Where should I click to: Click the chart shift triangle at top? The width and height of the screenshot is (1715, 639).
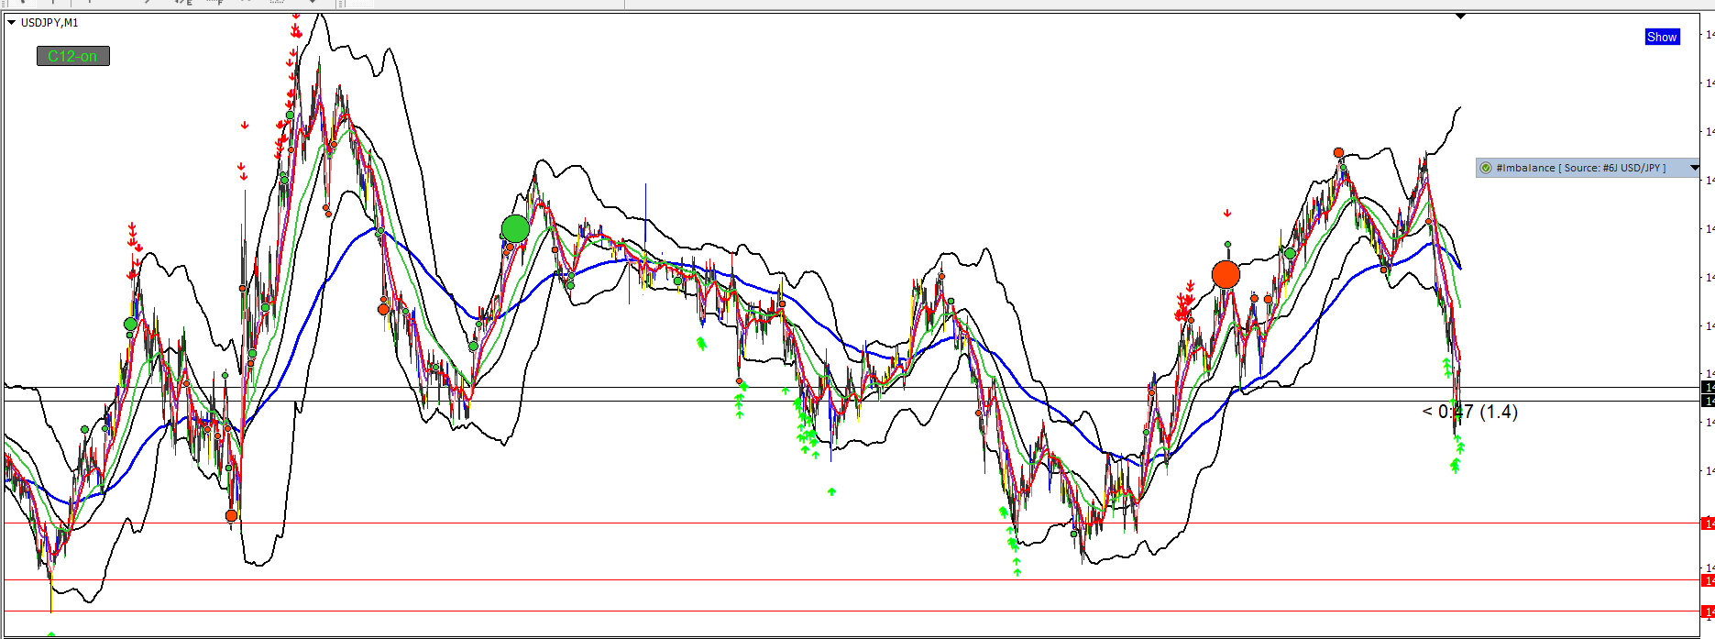[1460, 16]
